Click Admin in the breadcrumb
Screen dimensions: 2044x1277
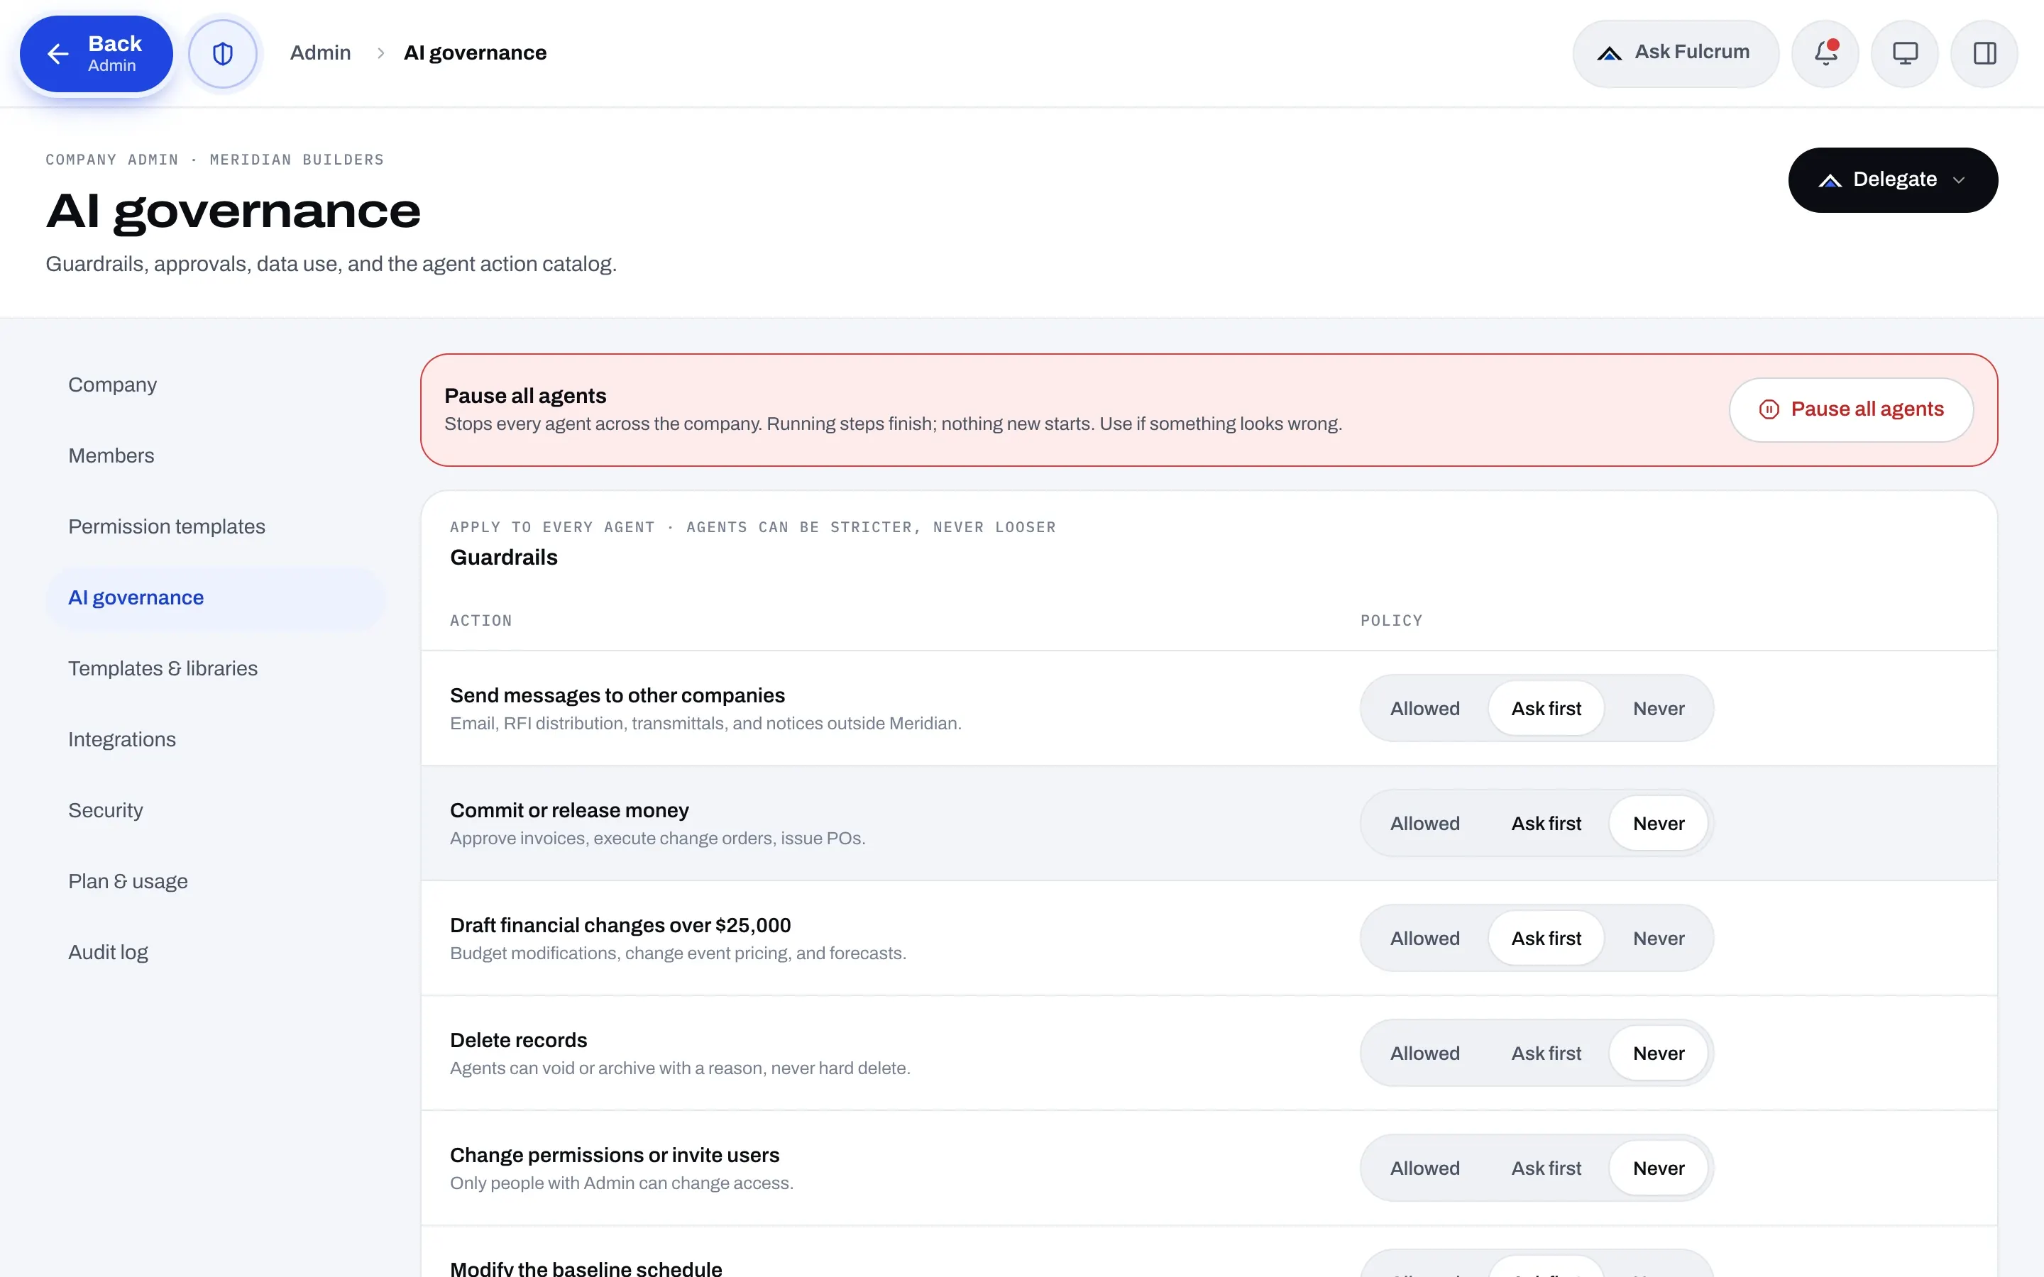click(320, 53)
